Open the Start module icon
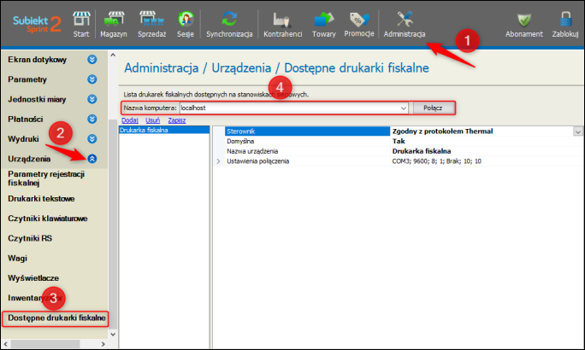The width and height of the screenshot is (585, 350). [81, 19]
